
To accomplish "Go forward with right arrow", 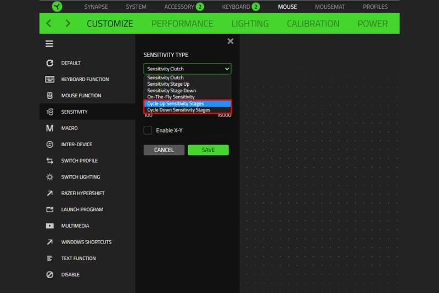I will tap(67, 23).
